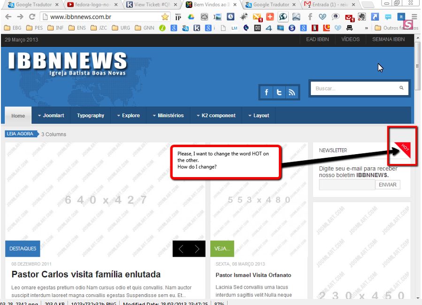Click the clock extension icon in toolbar
Viewport: 422px width, 305px height.
pyautogui.click(x=230, y=17)
